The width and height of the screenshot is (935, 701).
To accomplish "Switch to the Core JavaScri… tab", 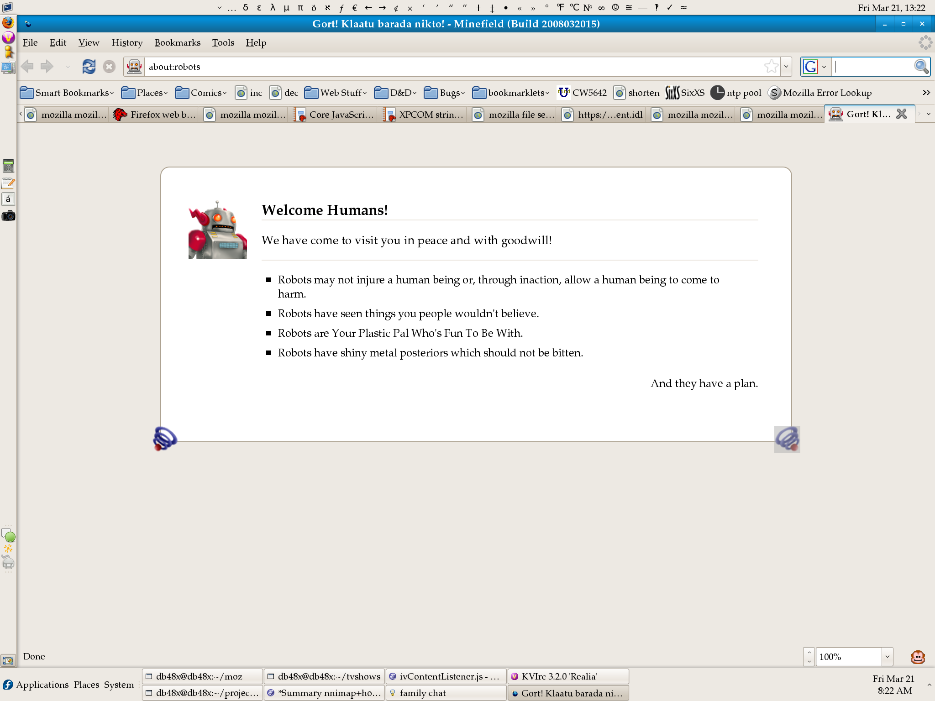I will 334,114.
